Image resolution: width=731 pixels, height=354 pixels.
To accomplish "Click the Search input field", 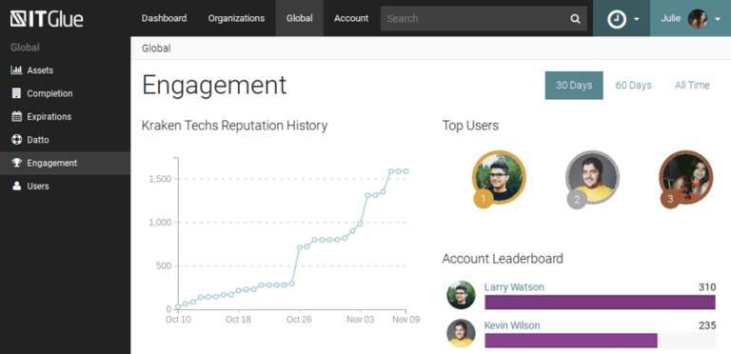I will point(474,19).
